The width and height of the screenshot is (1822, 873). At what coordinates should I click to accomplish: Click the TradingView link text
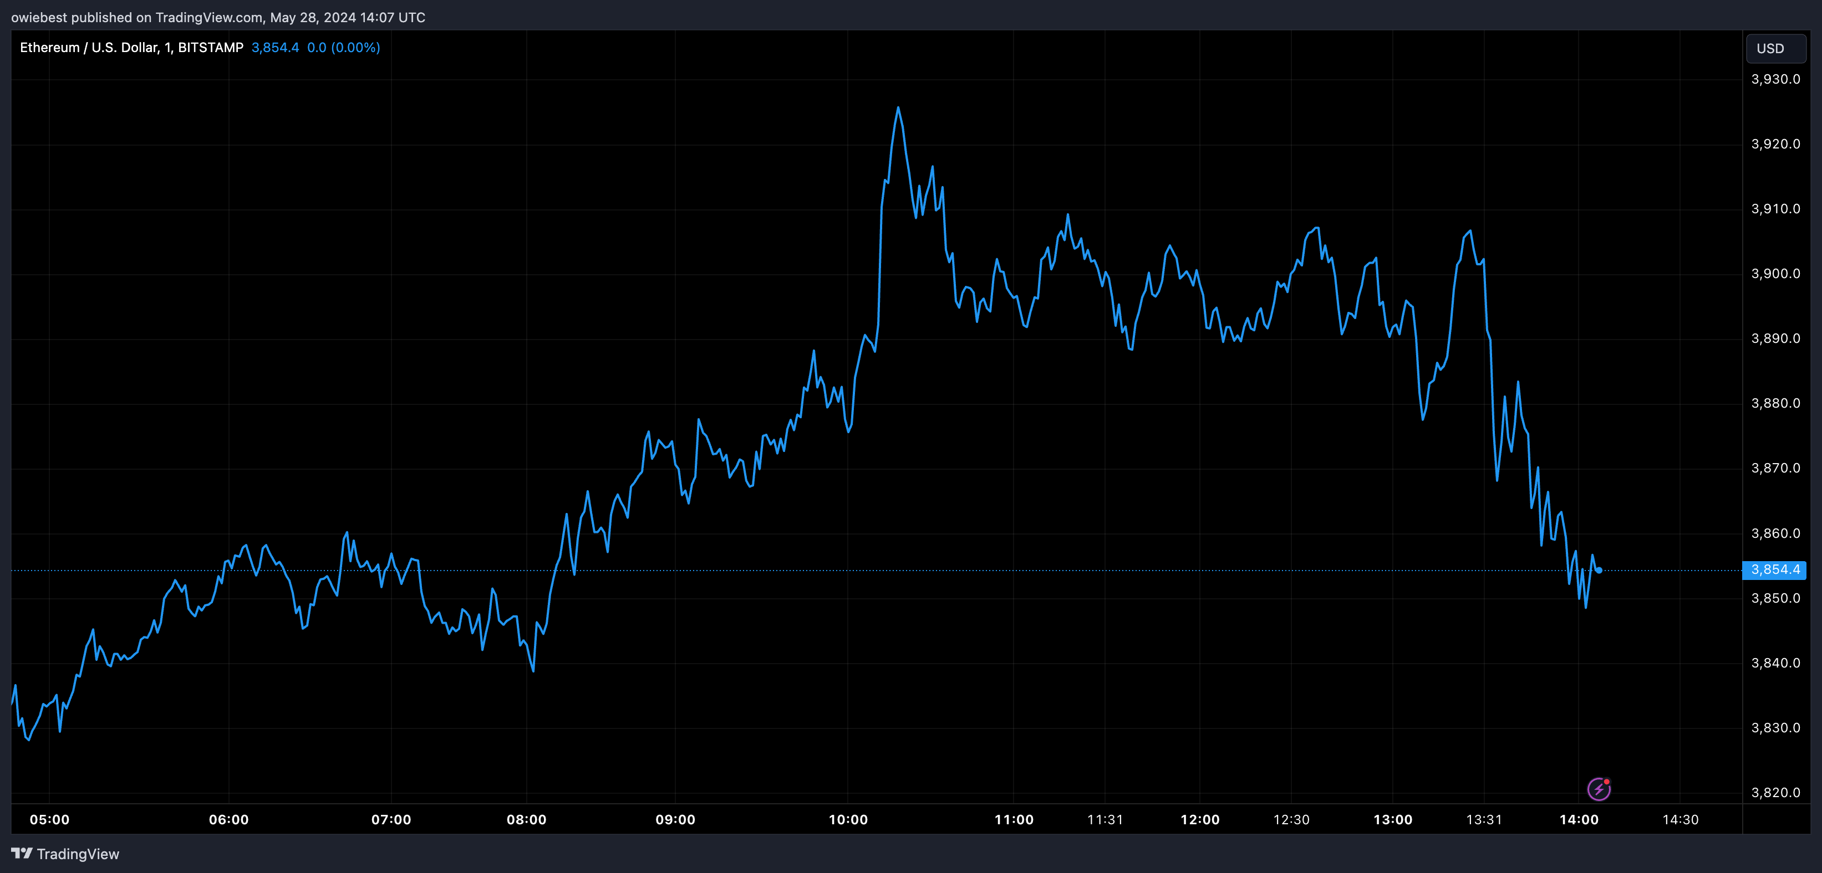(78, 854)
